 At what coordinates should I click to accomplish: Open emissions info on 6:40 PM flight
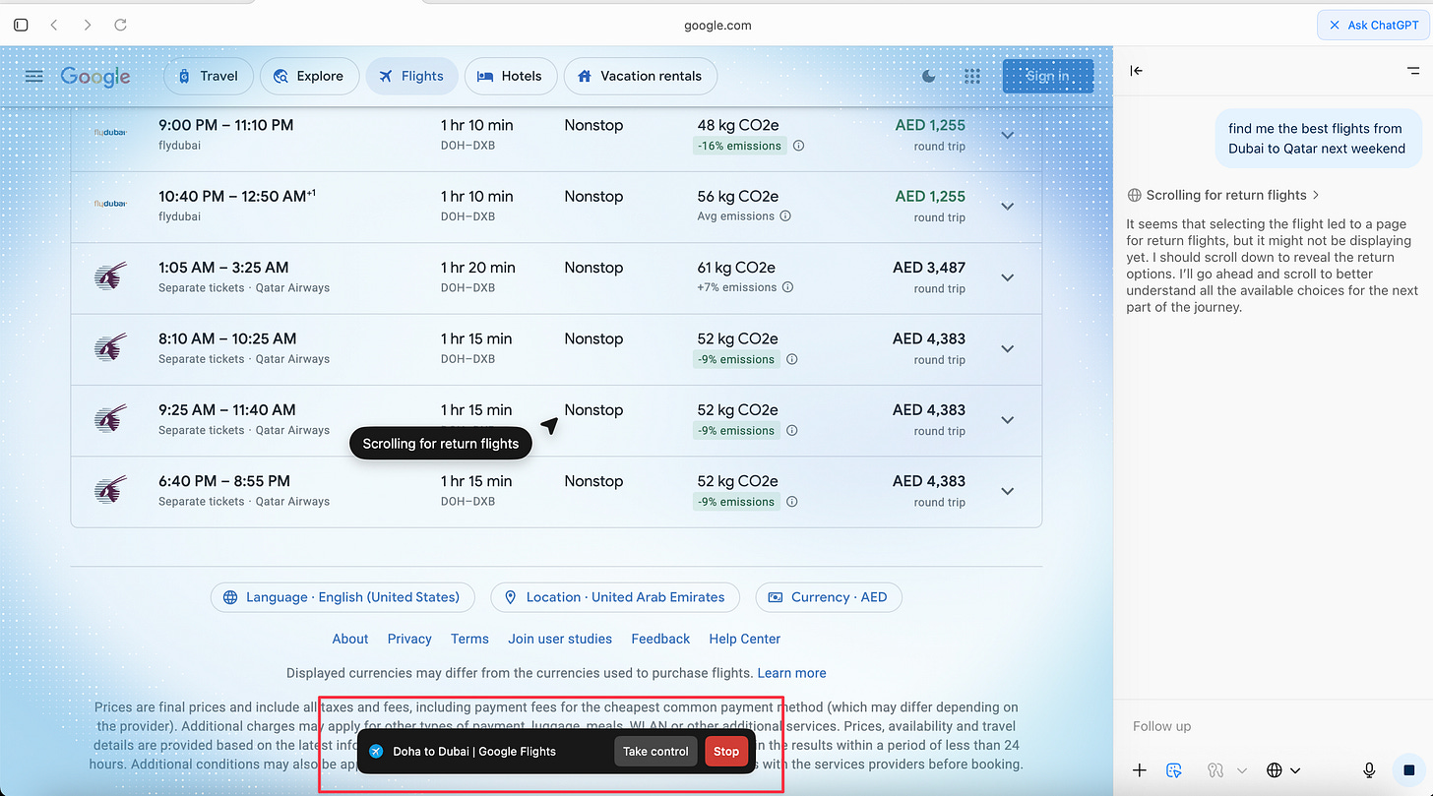[x=792, y=502]
